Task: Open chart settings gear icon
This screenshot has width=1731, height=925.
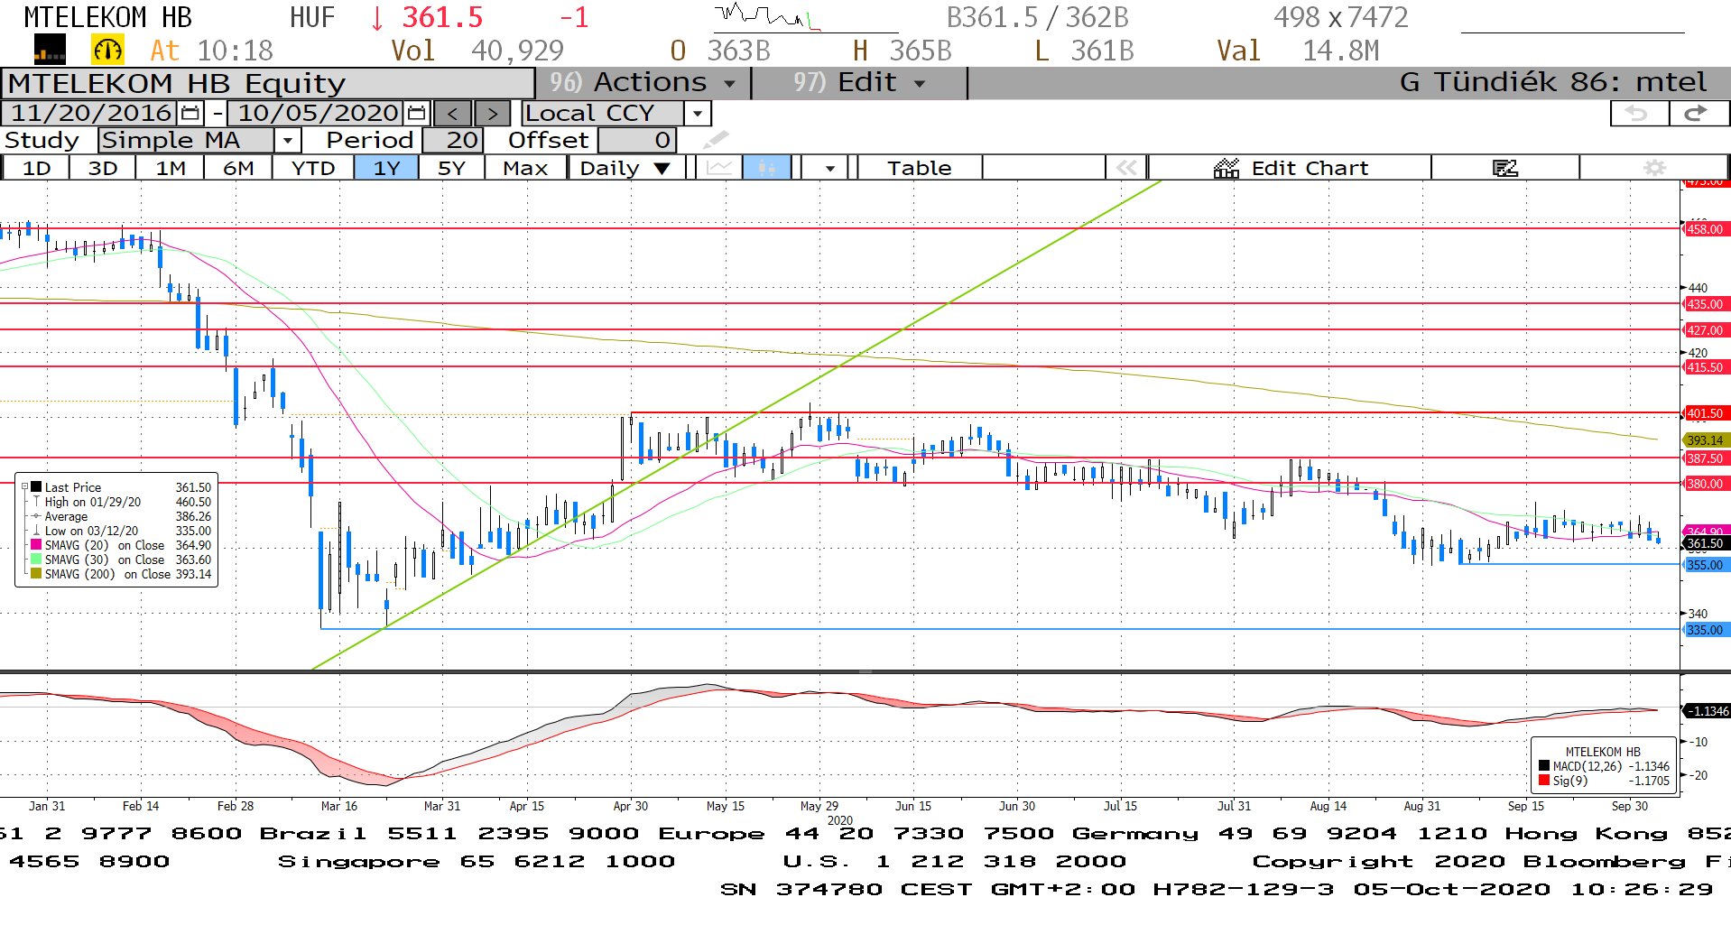Action: point(1654,168)
